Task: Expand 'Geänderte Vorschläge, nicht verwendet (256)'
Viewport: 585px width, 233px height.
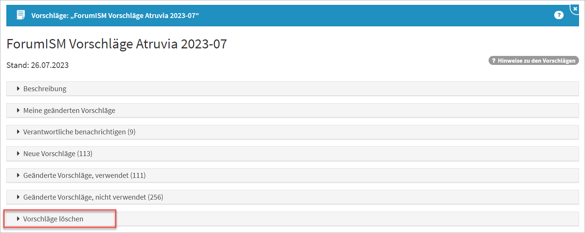Action: [93, 197]
